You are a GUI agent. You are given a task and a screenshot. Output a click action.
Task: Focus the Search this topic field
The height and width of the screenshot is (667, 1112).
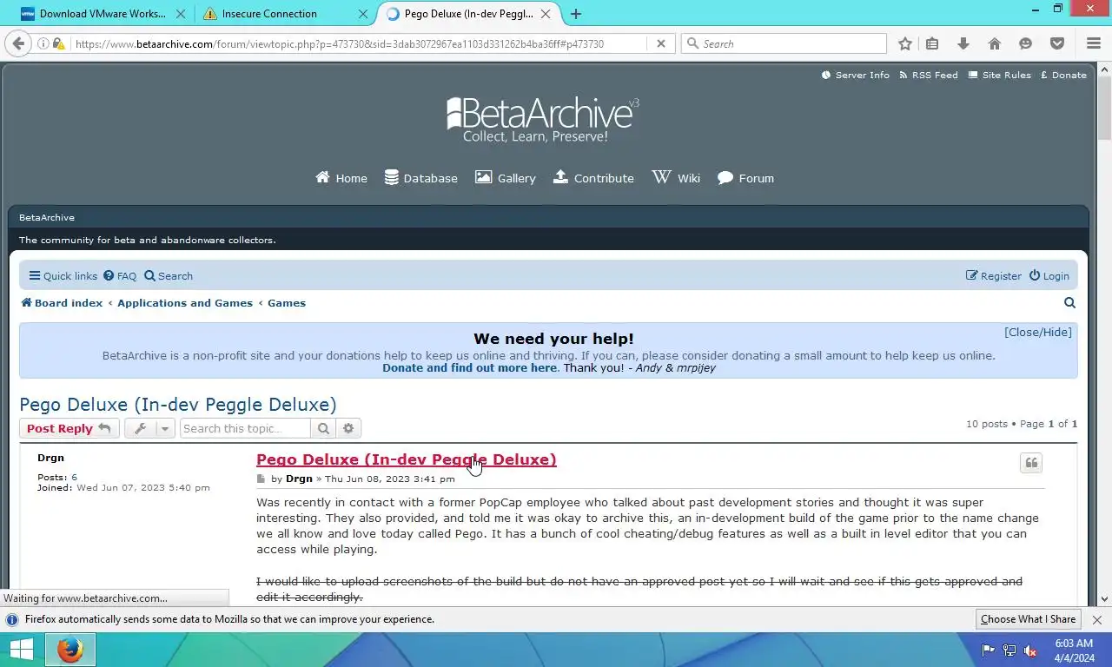pyautogui.click(x=245, y=428)
